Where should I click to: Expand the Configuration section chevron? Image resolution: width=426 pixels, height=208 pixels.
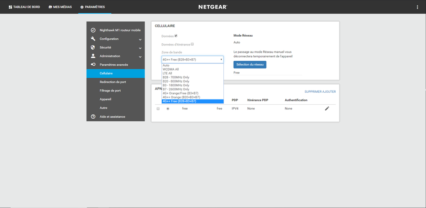[x=140, y=39]
